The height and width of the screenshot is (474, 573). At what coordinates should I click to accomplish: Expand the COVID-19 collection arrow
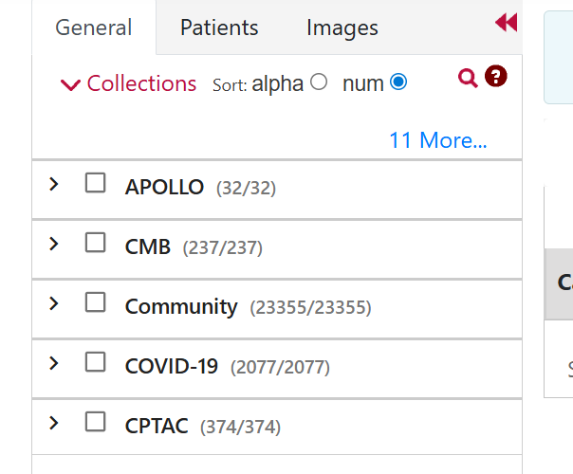coord(54,363)
